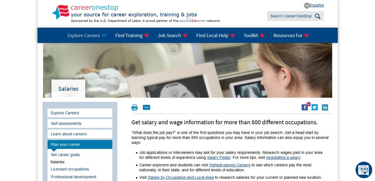Expand the Find Training dropdown arrow

[x=147, y=36]
